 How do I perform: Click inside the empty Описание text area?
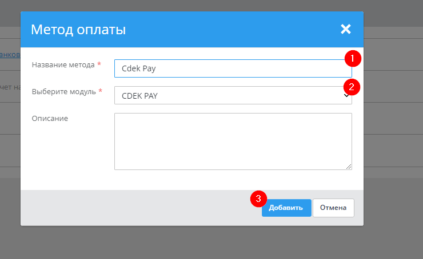point(233,141)
